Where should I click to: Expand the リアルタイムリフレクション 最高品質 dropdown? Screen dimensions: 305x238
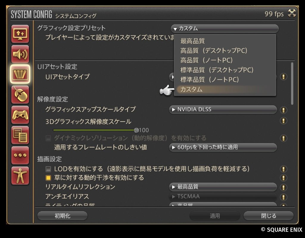[x=223, y=187]
